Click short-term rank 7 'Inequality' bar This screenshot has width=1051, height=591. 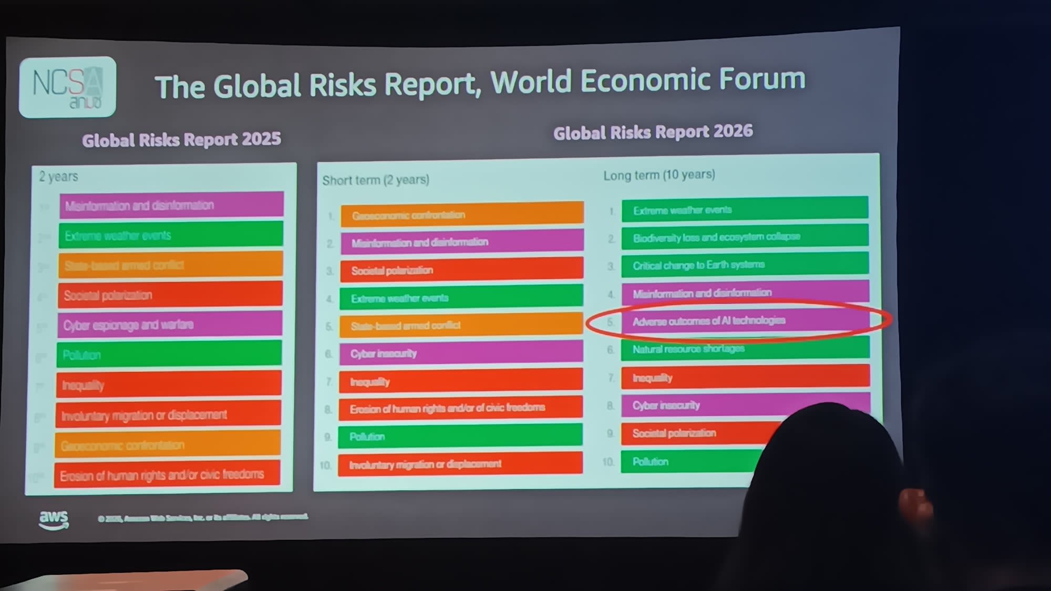tap(460, 381)
